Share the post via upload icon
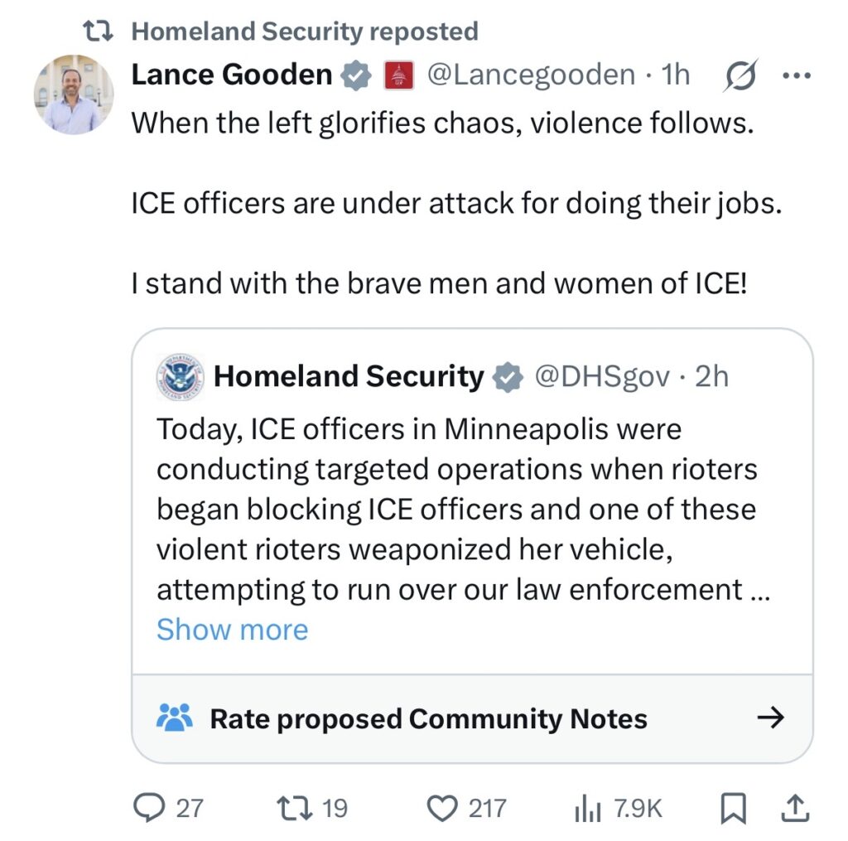Screen dimensions: 848x841 click(x=793, y=808)
